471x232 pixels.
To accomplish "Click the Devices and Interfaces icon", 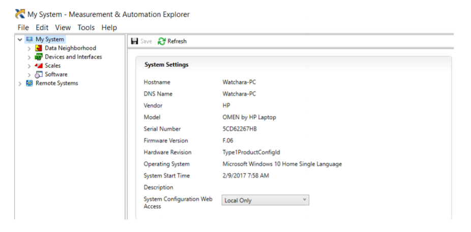I will 39,57.
